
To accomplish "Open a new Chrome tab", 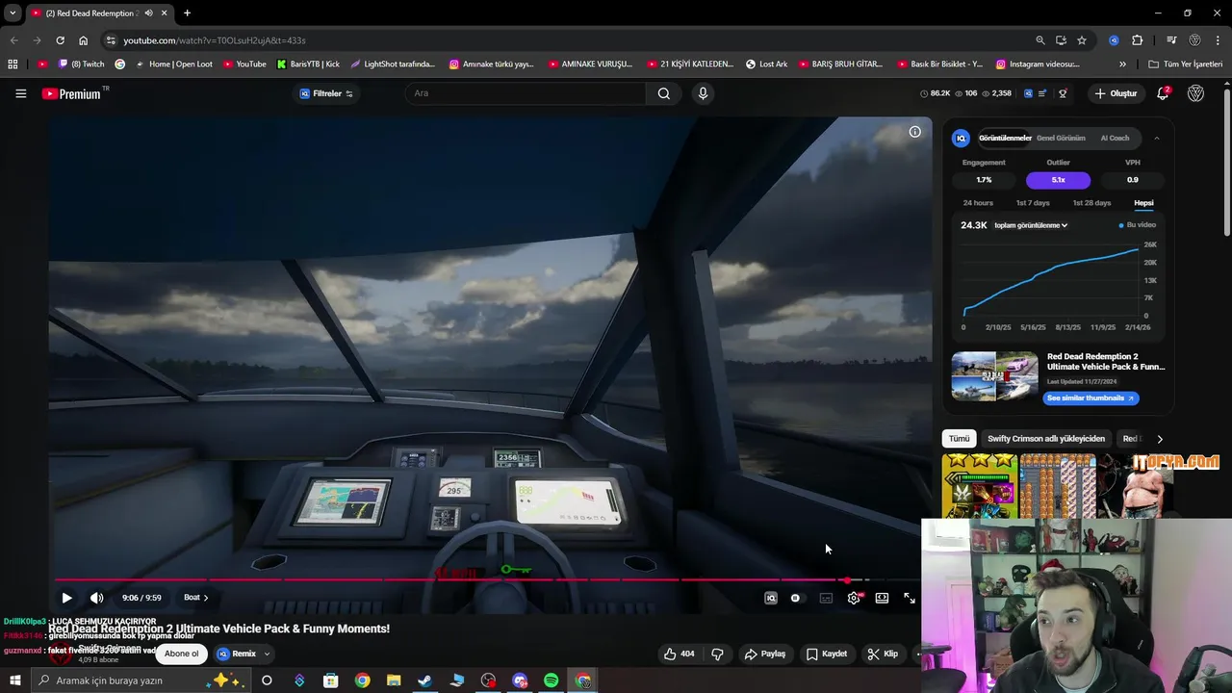I will [187, 13].
